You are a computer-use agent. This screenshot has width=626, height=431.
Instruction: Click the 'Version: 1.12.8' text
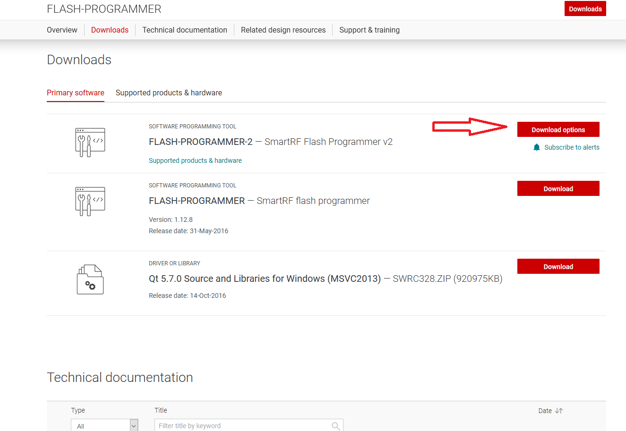[171, 220]
